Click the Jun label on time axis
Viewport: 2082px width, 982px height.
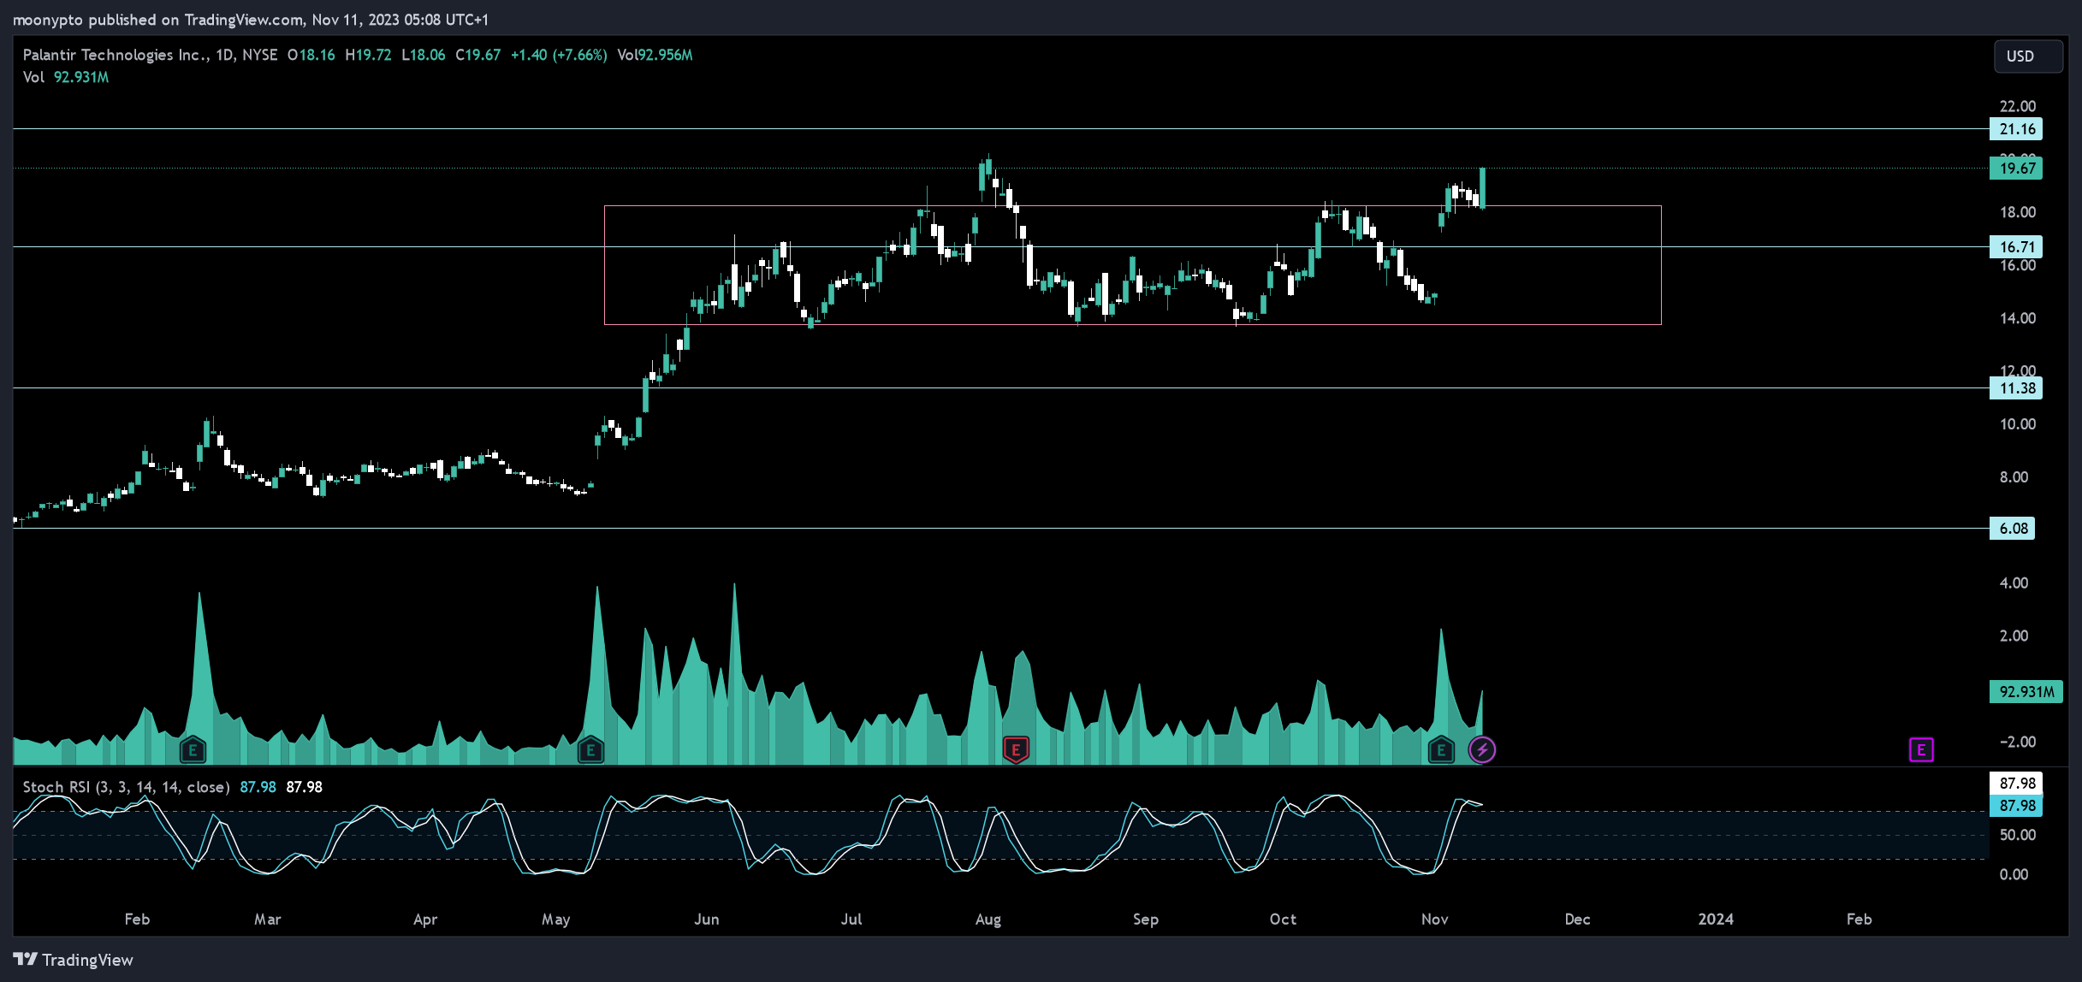coord(706,920)
